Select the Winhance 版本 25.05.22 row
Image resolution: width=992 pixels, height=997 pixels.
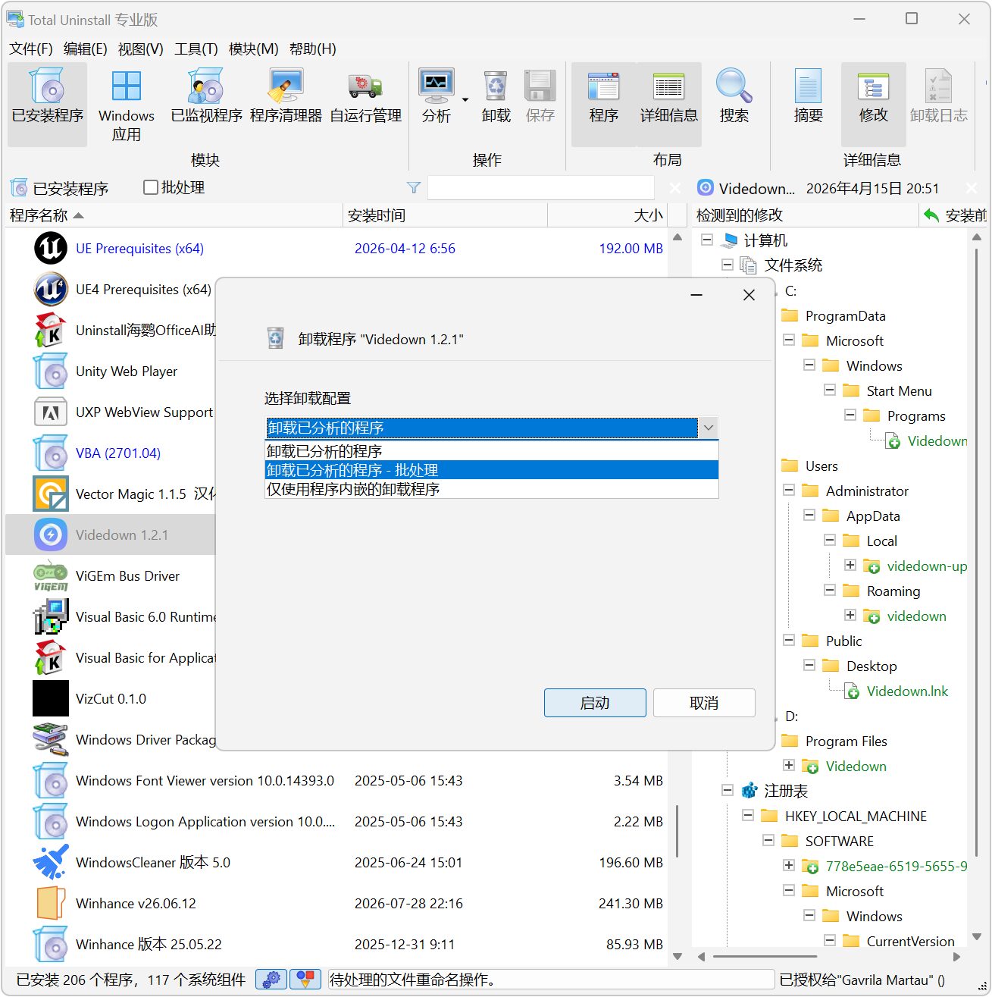pyautogui.click(x=336, y=944)
